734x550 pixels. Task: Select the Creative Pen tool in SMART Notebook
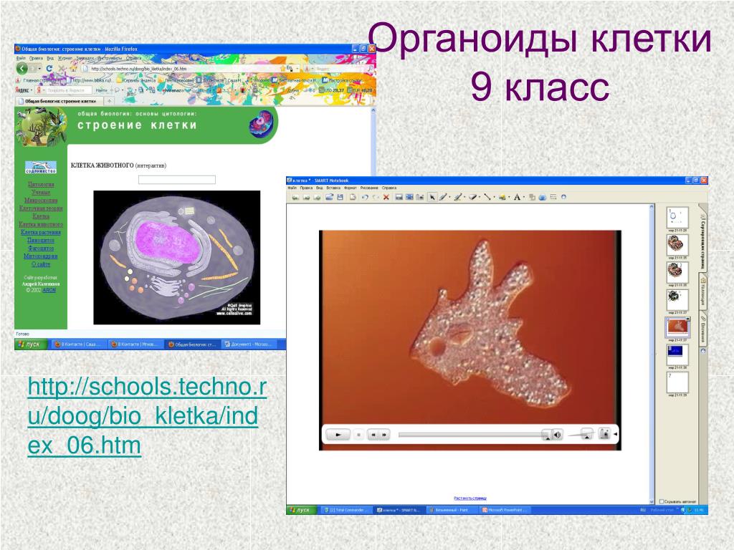click(x=458, y=197)
